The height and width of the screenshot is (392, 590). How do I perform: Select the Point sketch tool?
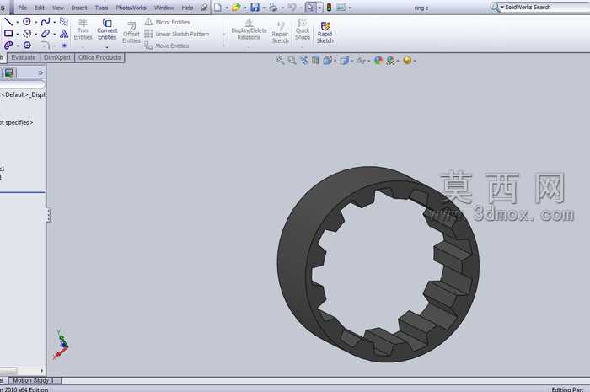[64, 46]
